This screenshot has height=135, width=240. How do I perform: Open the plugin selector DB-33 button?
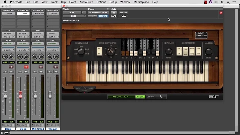click(74, 16)
